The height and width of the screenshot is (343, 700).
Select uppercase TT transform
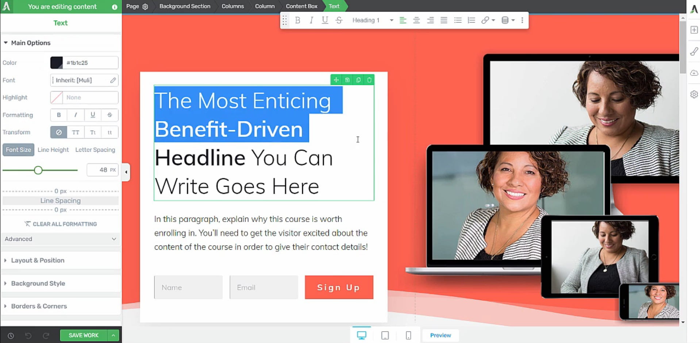click(x=76, y=132)
